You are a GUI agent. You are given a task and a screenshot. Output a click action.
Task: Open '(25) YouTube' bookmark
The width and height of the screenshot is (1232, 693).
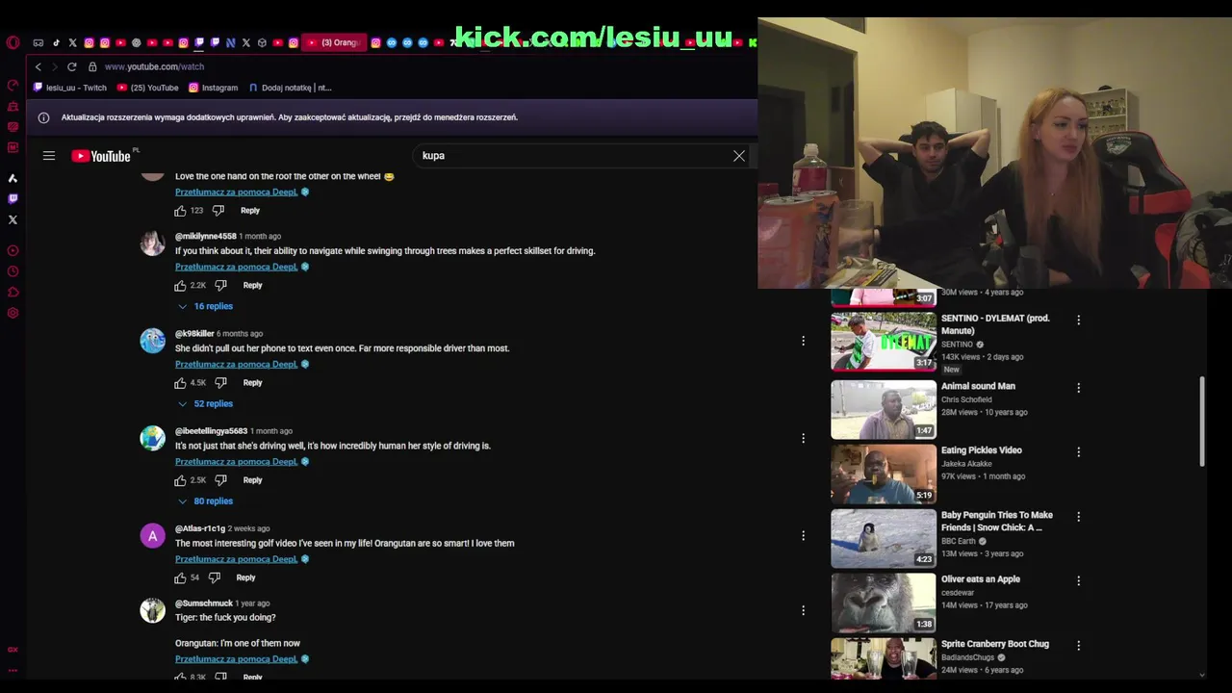147,88
